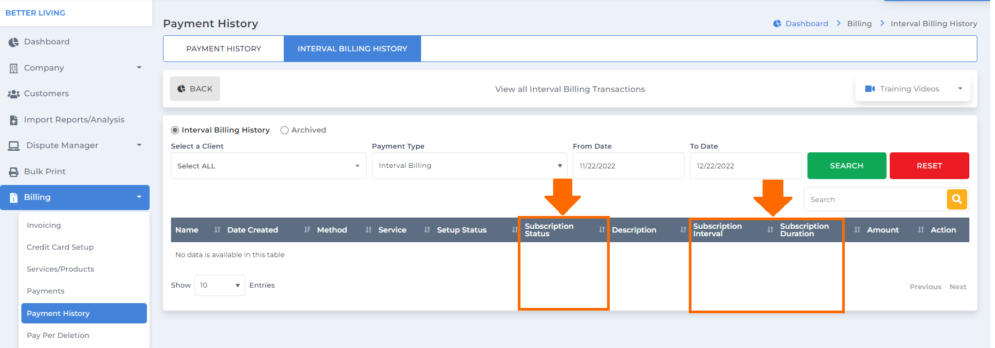Image resolution: width=995 pixels, height=348 pixels.
Task: Sort by Subscription Duration sort icon
Action: tap(857, 230)
